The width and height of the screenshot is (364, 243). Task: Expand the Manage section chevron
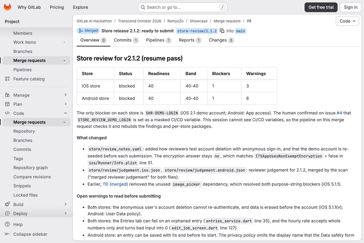65,95
